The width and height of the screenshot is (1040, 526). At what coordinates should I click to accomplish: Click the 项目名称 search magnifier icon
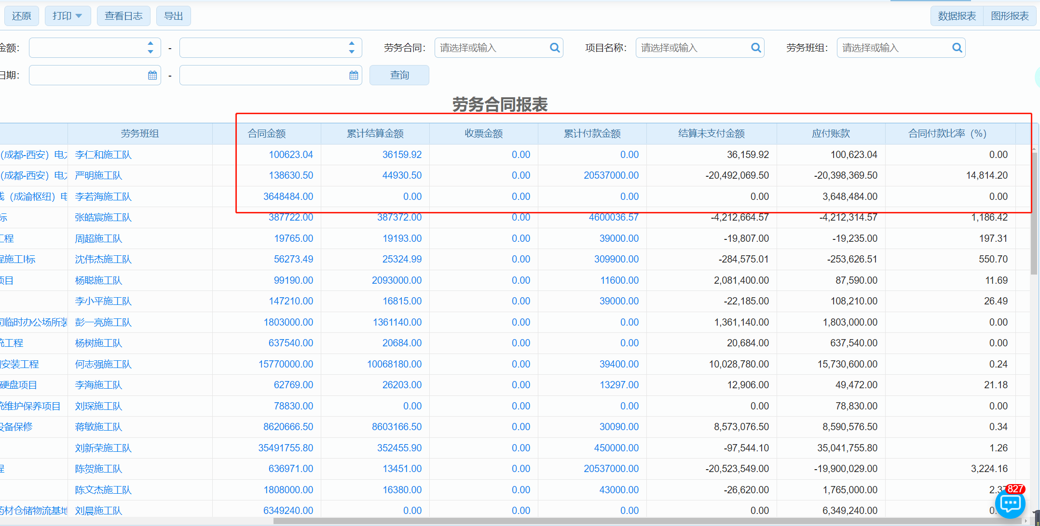[756, 48]
